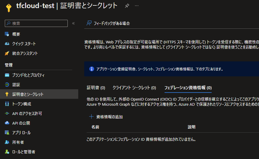Open ブランド化とプロパティ
Viewport: 259px width, 159px height.
click(x=28, y=75)
